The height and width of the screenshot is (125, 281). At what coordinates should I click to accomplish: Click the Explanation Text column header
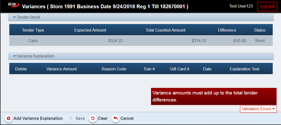244,69
